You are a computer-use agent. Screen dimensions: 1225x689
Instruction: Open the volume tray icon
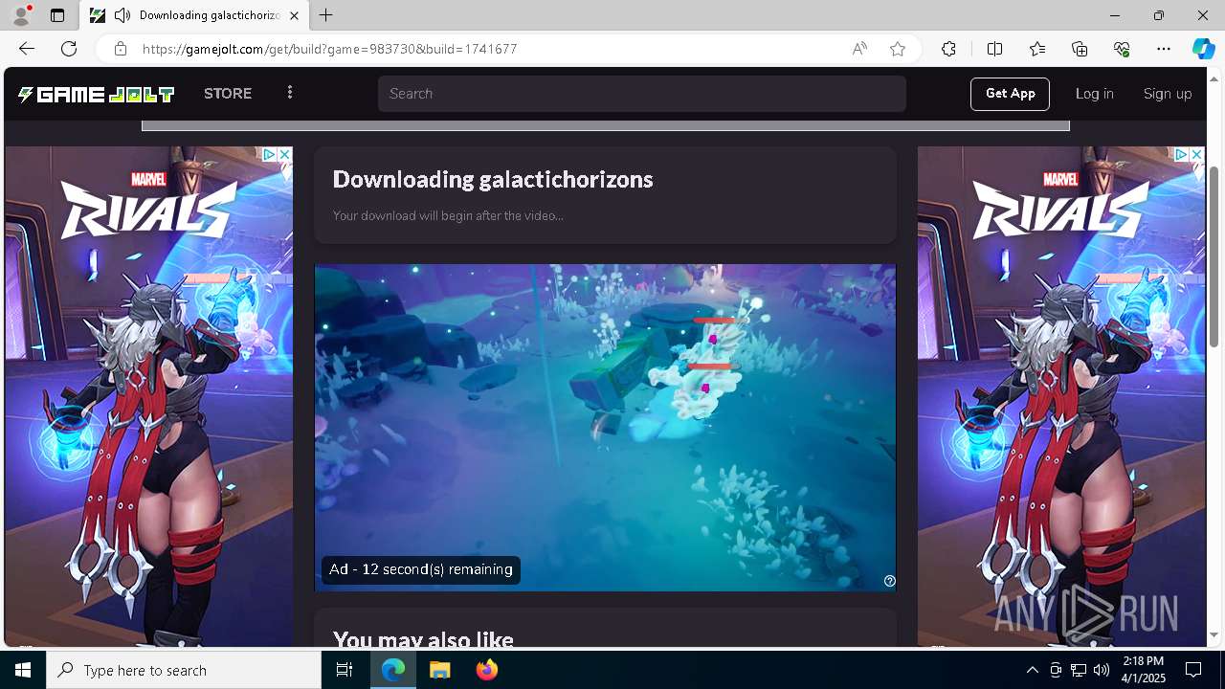pyautogui.click(x=1102, y=670)
